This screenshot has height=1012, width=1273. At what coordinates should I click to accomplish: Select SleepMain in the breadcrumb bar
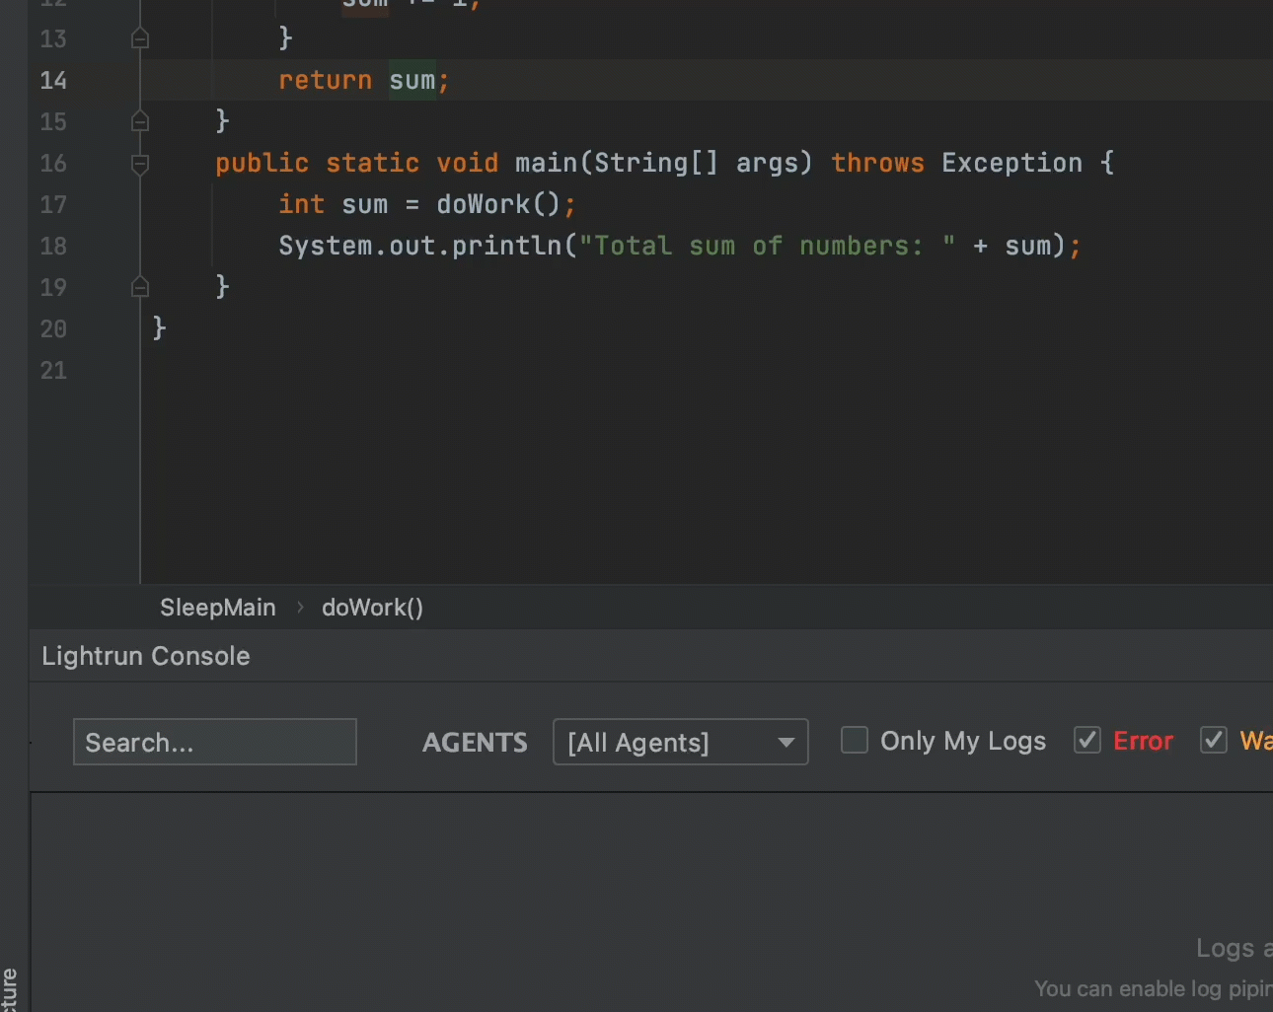tap(217, 608)
